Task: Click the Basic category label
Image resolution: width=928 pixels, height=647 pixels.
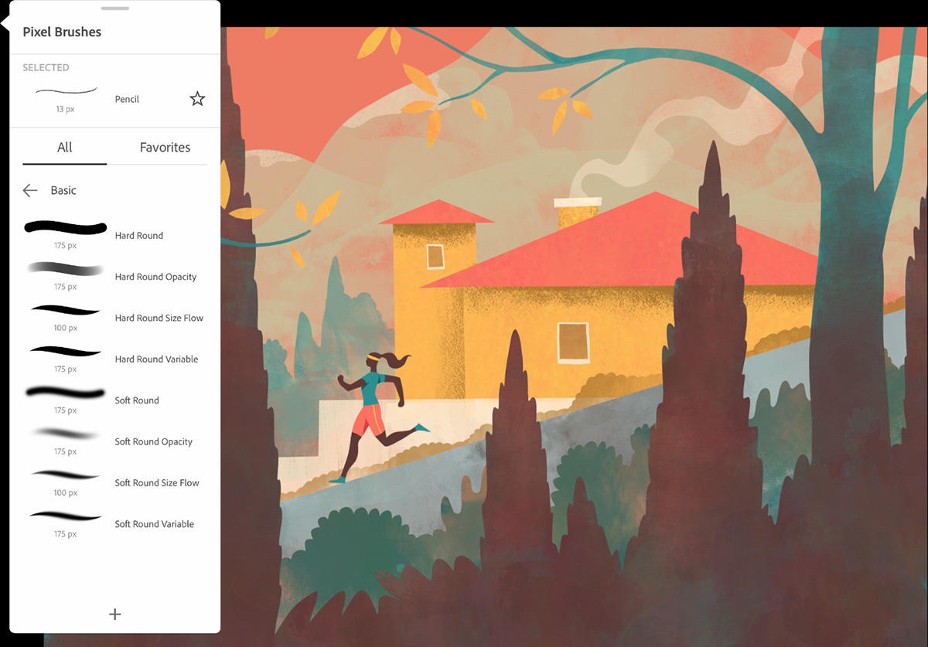Action: pyautogui.click(x=63, y=190)
